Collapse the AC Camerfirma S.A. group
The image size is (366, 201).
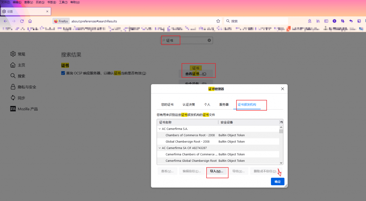(x=160, y=129)
